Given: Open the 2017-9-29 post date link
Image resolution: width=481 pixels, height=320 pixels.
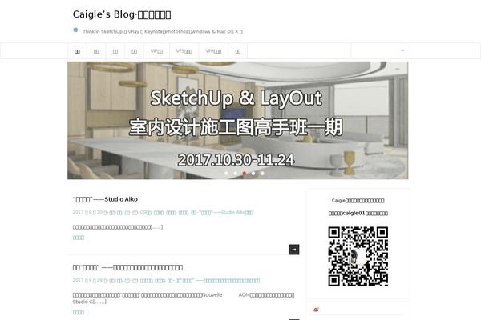Looking at the screenshot, I should 90,281.
